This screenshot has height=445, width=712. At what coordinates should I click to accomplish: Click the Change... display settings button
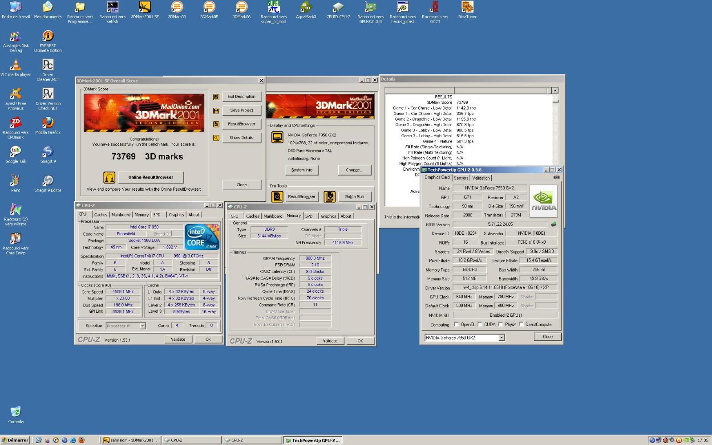(x=354, y=170)
